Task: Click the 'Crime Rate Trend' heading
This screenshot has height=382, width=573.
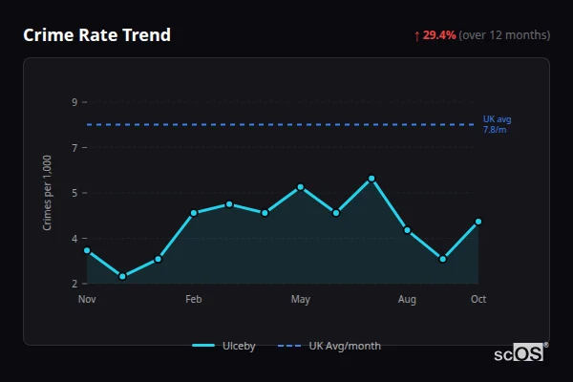Action: tap(96, 35)
